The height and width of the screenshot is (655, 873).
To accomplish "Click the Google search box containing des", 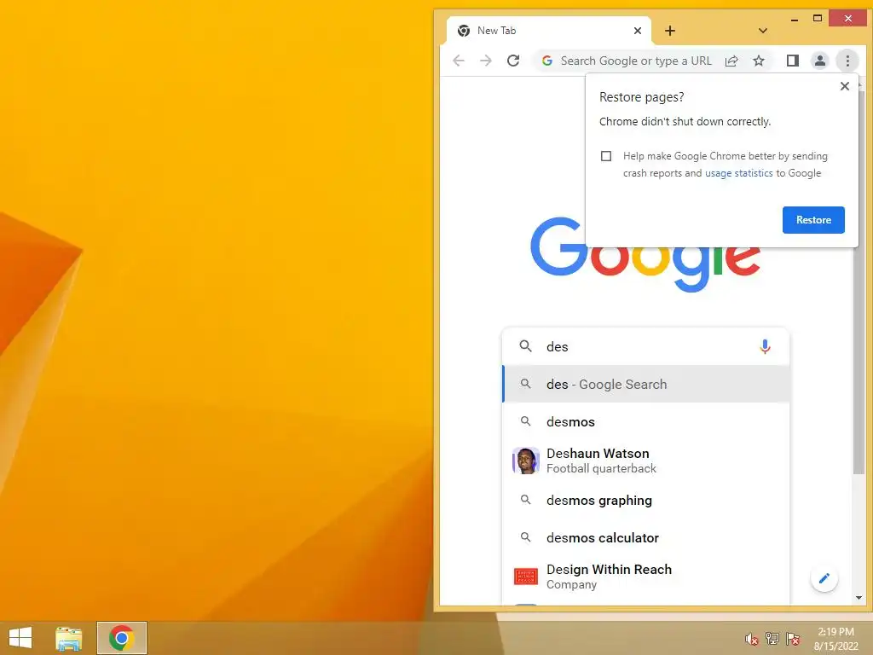I will 645,346.
